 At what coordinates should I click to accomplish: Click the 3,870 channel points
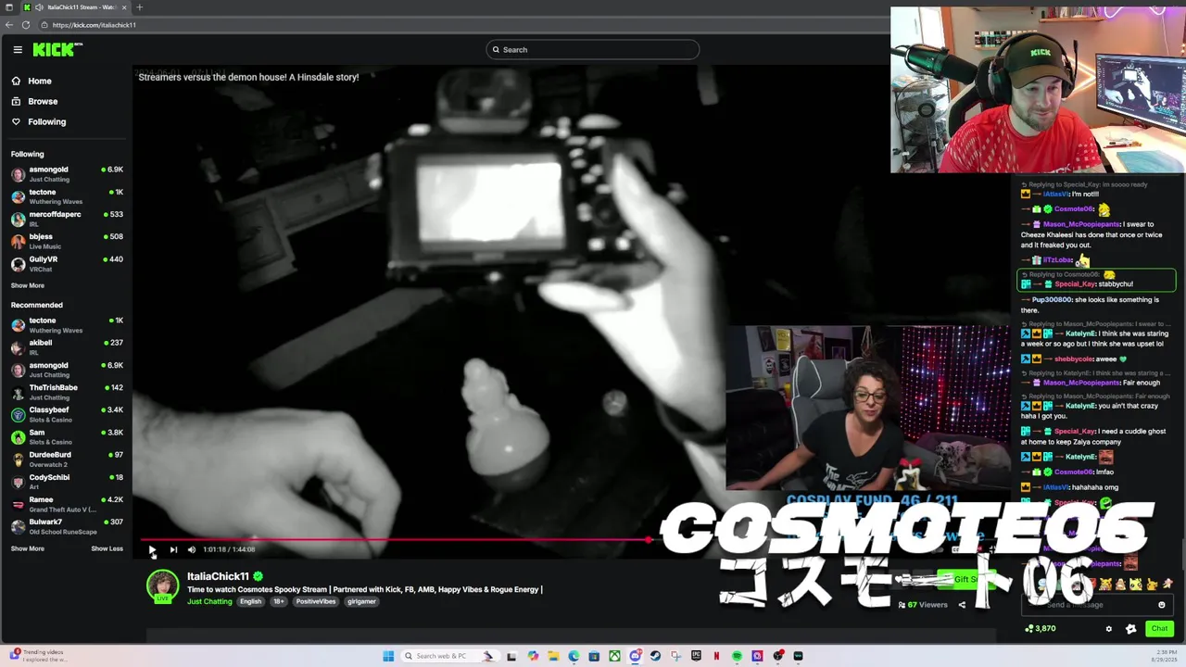click(x=1041, y=629)
